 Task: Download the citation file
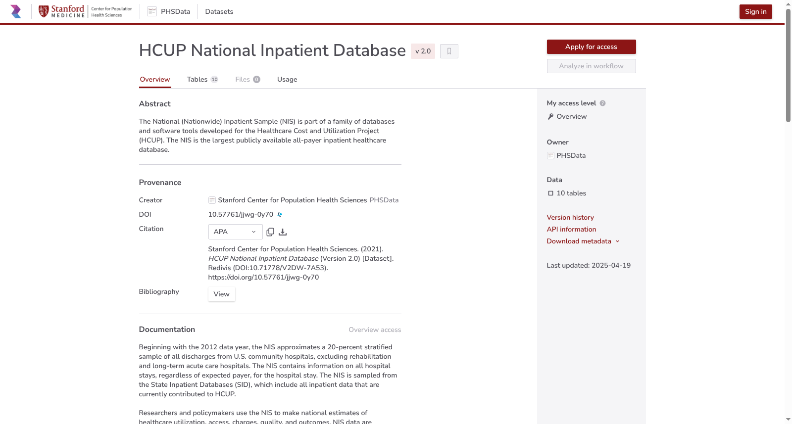283,232
